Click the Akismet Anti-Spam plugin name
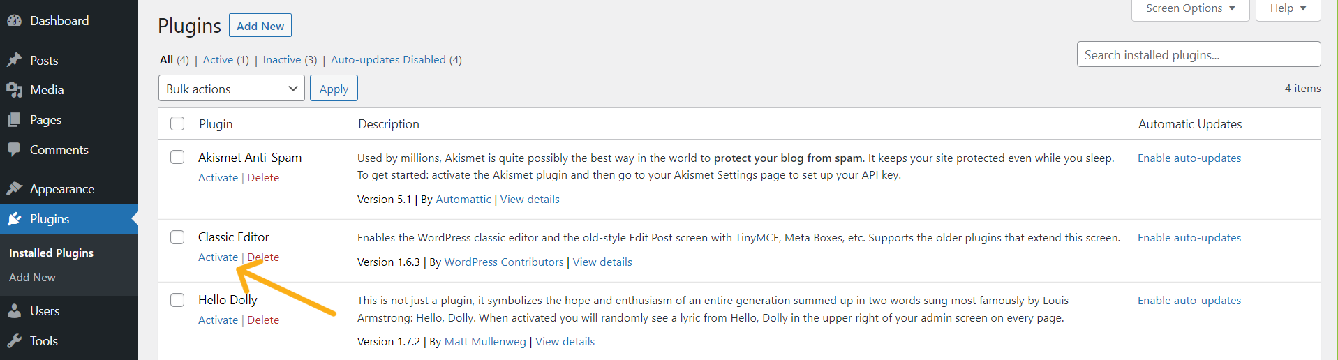Screen dimensions: 1338x360 tap(250, 158)
